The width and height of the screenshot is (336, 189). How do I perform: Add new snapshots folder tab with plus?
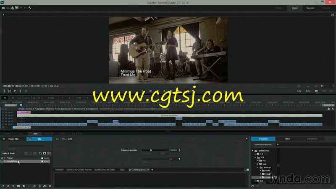tap(278, 144)
